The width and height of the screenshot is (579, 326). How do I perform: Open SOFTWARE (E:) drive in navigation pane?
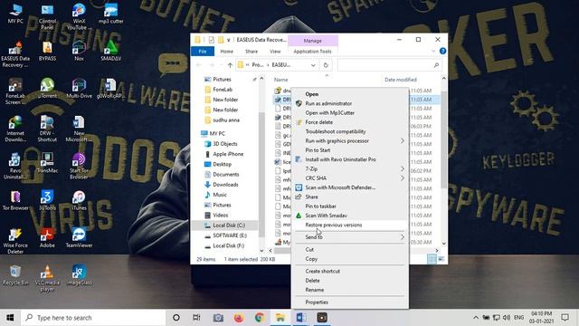229,235
